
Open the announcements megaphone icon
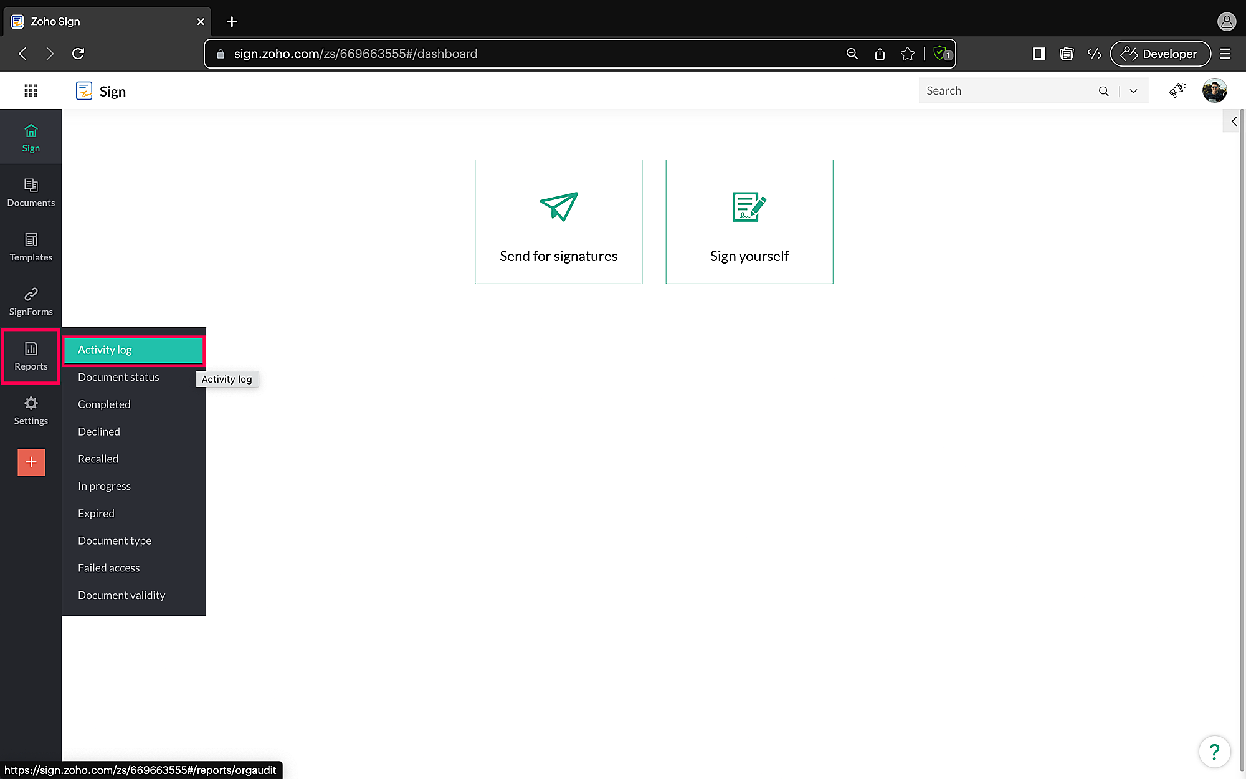[x=1177, y=91]
